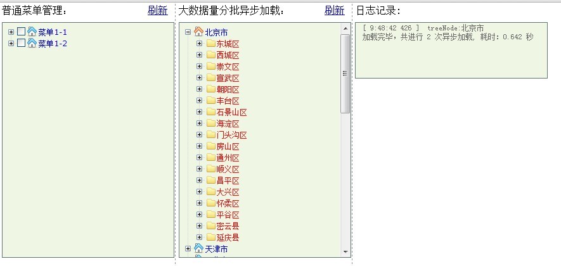The height and width of the screenshot is (266, 561).
Task: Click the folder icon of 顺义区
Action: 210,169
